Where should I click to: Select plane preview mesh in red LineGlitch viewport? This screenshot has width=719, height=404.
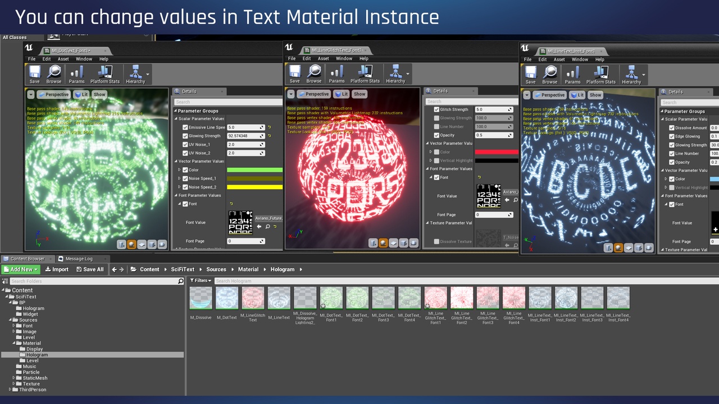pos(394,243)
